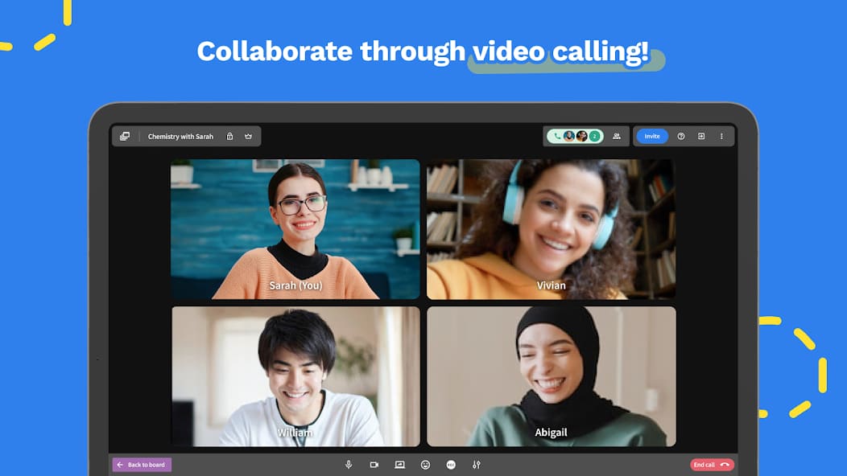
Task: Open the boards gallery icon
Action: pos(125,136)
